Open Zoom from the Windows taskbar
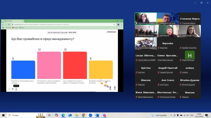Viewport: 211px width, 118px height. 90,115
